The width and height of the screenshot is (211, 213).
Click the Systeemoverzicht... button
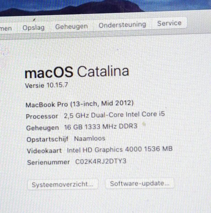pos(62,184)
